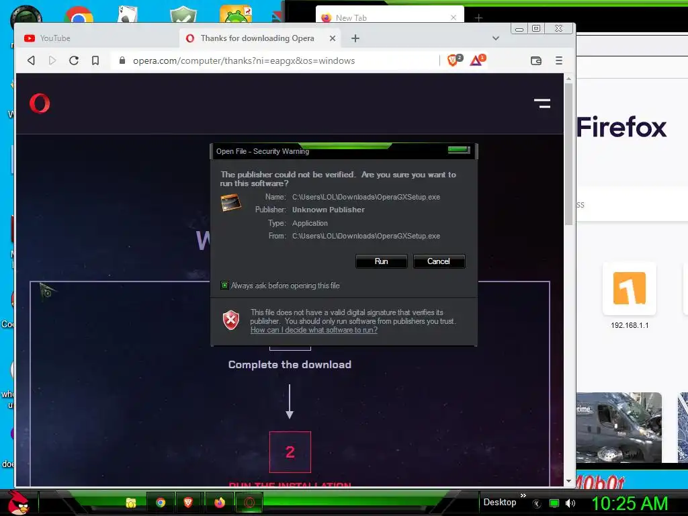Open 'How can I decide what software to run?' link
The image size is (688, 516).
[314, 330]
